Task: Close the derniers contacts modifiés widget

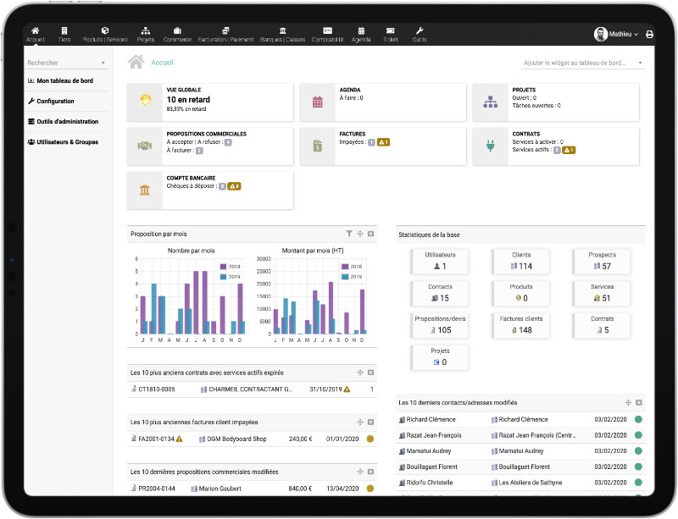Action: [x=639, y=403]
